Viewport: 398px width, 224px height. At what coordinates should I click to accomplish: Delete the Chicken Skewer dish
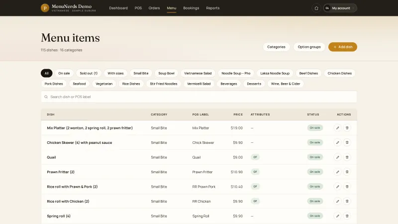[347, 142]
